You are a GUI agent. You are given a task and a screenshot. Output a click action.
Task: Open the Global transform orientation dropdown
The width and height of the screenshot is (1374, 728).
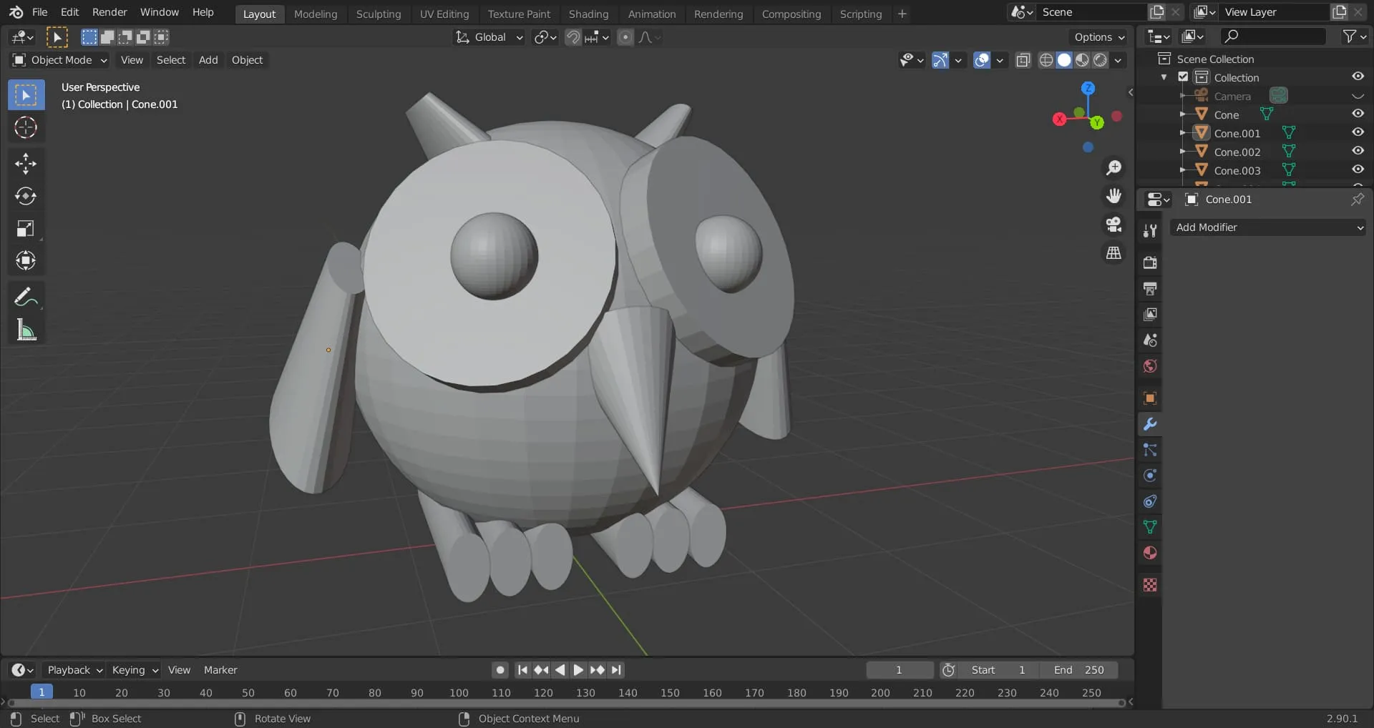coord(489,37)
